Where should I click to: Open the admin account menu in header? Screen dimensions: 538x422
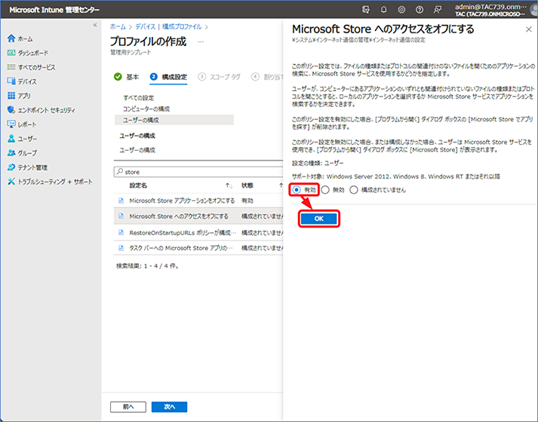pos(490,10)
